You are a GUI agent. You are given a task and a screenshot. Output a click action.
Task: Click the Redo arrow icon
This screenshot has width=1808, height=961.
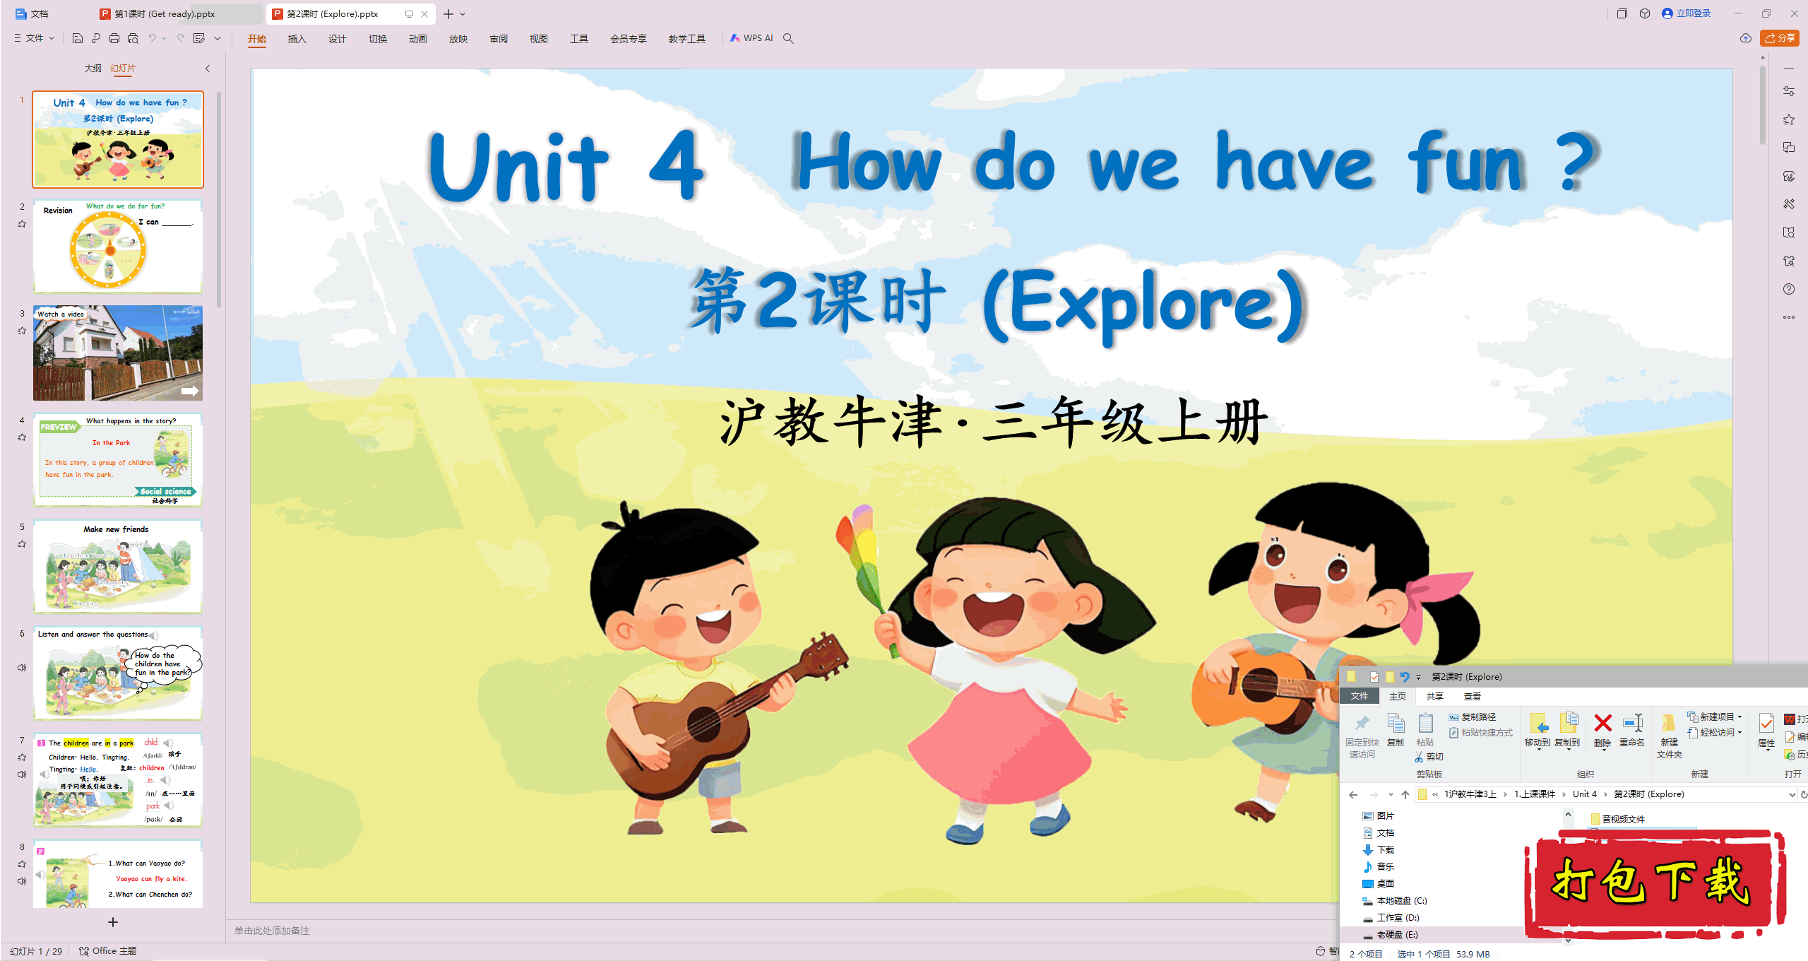tap(181, 38)
